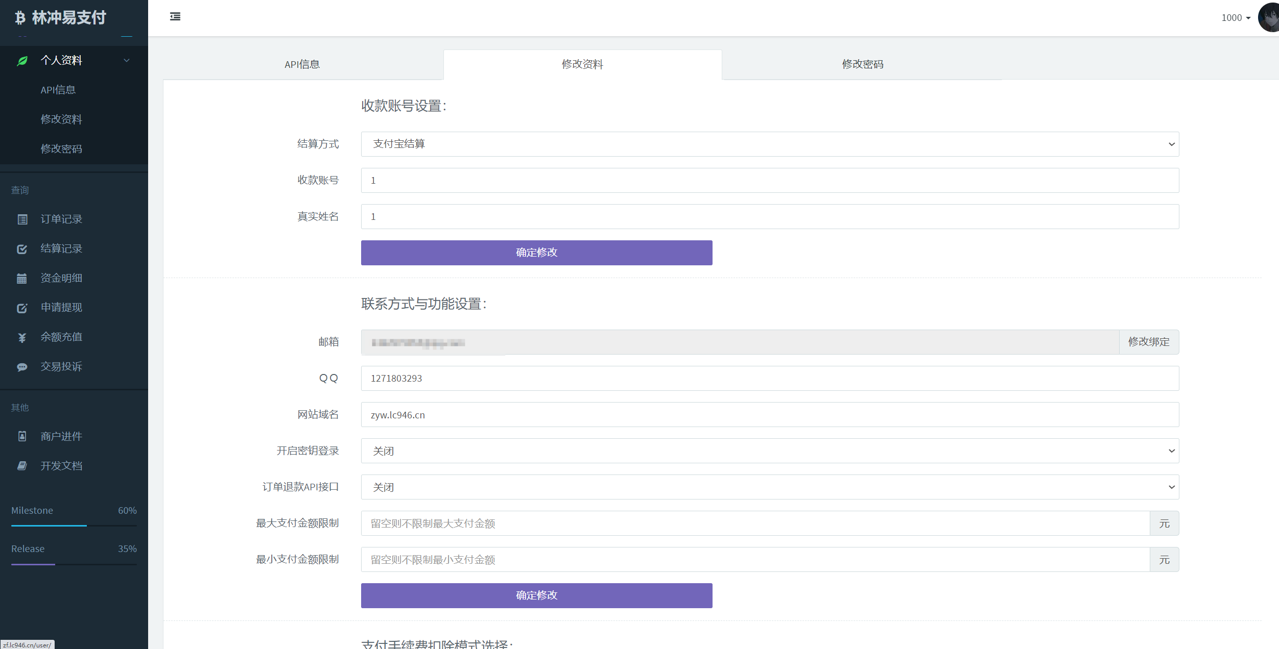Collapse the 个人资料 menu section
The image size is (1279, 649).
pos(126,60)
